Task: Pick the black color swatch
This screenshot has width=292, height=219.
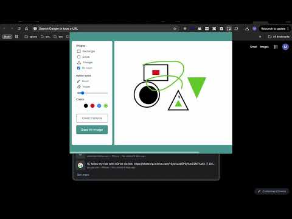Action: 86,106
